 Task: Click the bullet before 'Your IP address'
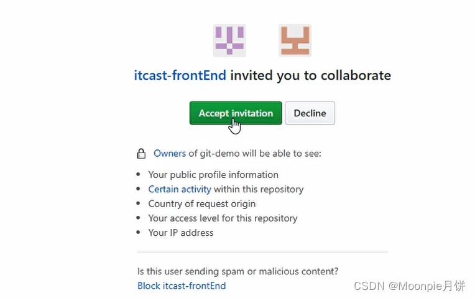point(139,232)
